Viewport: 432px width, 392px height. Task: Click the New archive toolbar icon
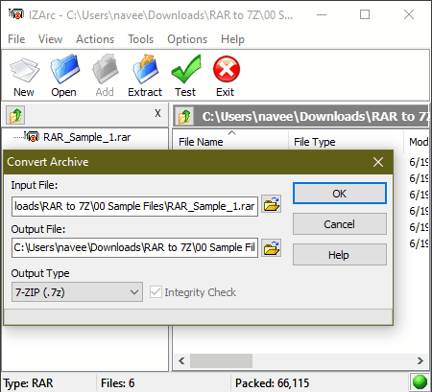pos(24,76)
